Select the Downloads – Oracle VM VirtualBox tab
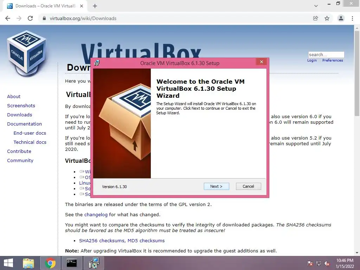Screen dimensions: 360x270 [45, 6]
